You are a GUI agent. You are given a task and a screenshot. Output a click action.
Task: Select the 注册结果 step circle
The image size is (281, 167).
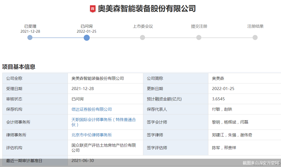point(255,37)
